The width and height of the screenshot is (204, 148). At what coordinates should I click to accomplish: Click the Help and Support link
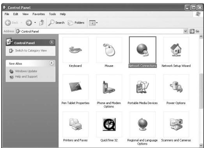click(x=26, y=77)
